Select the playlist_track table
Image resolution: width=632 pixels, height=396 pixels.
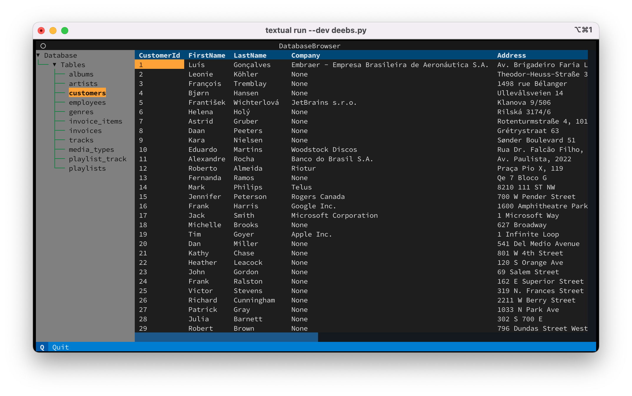97,159
